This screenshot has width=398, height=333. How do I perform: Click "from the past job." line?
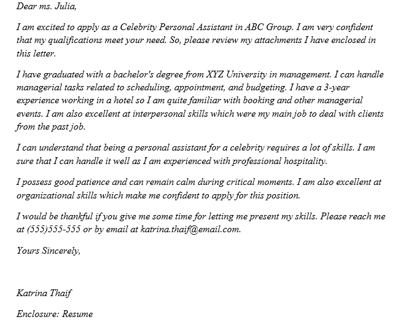click(x=51, y=127)
